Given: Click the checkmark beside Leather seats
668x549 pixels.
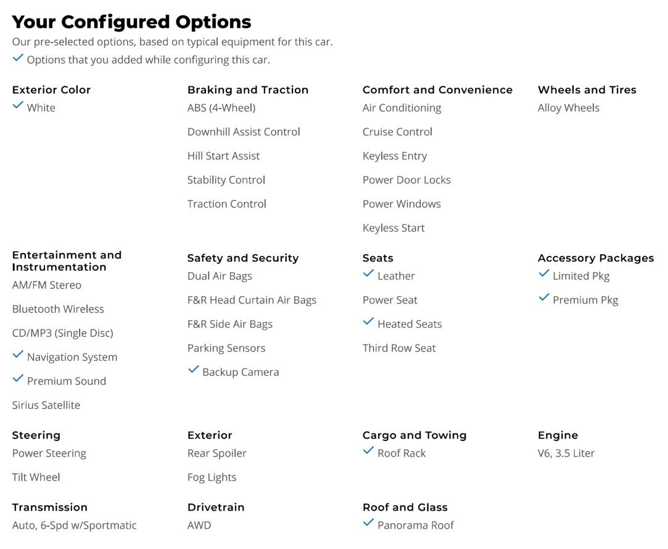Looking at the screenshot, I should click(x=368, y=273).
